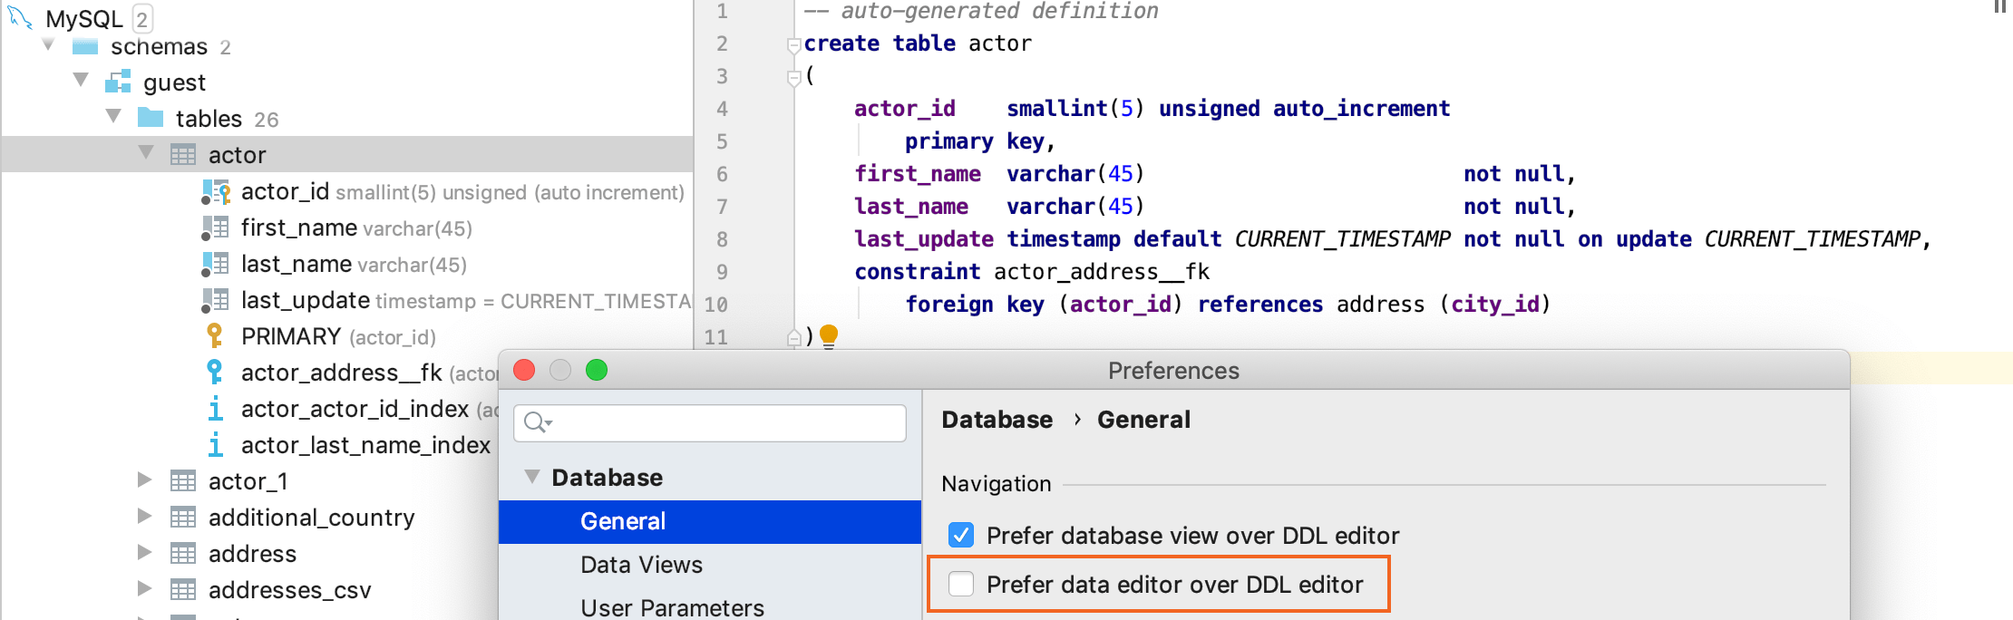Click the fold marker on line 2
Viewport: 2013px width, 620px height.
click(794, 44)
